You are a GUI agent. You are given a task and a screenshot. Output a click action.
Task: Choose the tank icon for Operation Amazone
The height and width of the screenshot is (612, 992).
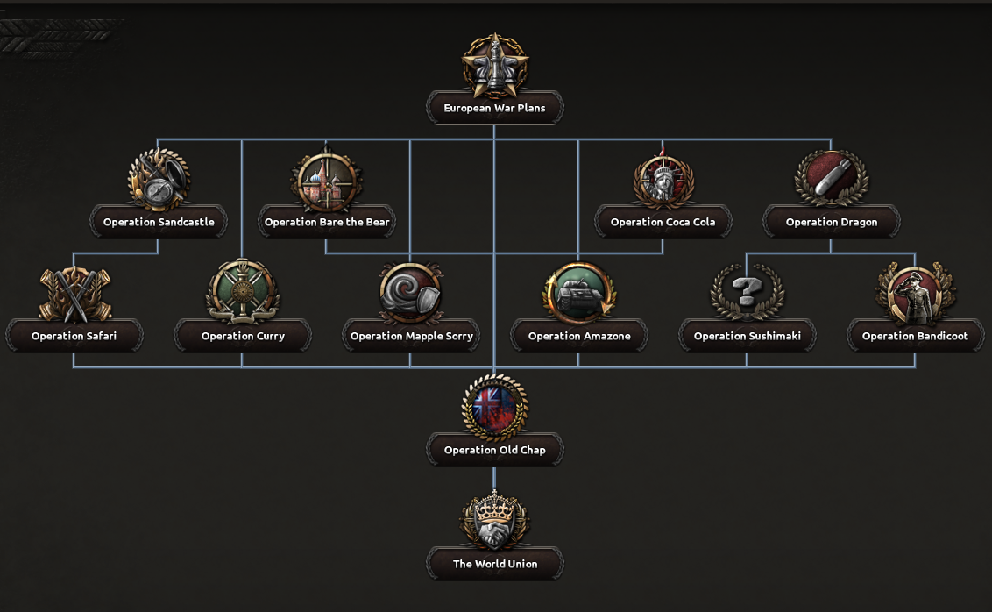click(x=579, y=293)
